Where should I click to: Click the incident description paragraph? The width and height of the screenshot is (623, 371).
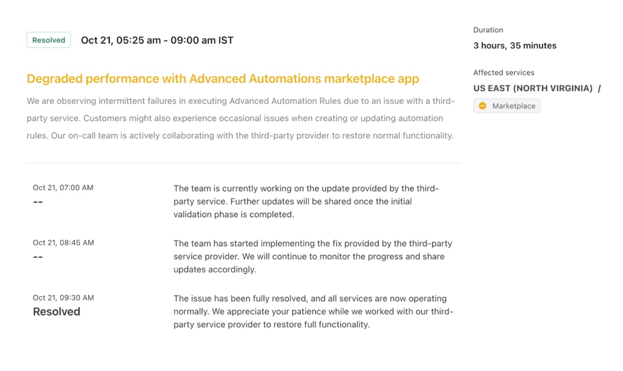tap(240, 118)
